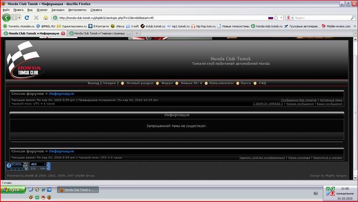Open the Новые телесистемы bookmark
358x202 pixels.
(x=233, y=26)
